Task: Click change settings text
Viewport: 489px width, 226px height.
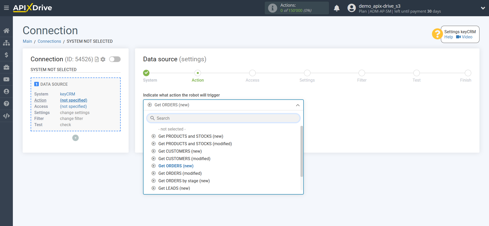Action: tap(75, 112)
